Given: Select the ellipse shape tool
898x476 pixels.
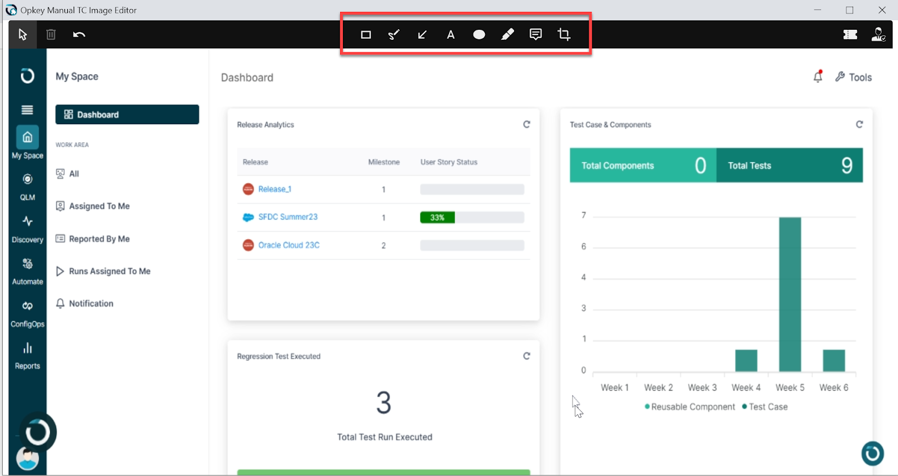Looking at the screenshot, I should [479, 35].
